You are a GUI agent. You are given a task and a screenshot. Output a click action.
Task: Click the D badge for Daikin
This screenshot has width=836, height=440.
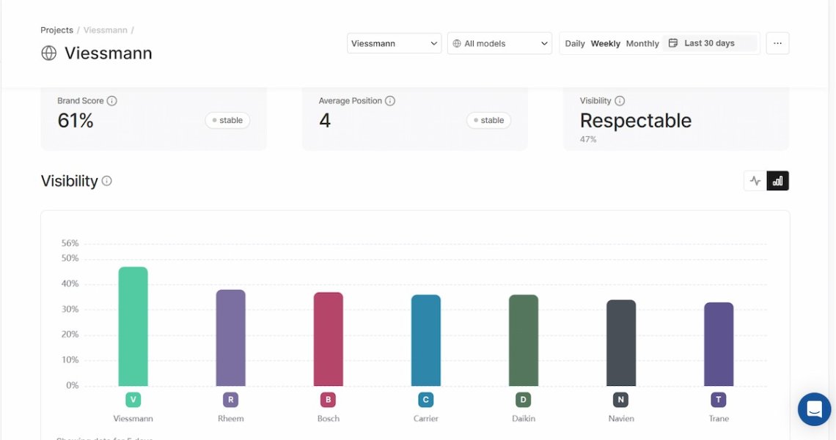pyautogui.click(x=524, y=400)
